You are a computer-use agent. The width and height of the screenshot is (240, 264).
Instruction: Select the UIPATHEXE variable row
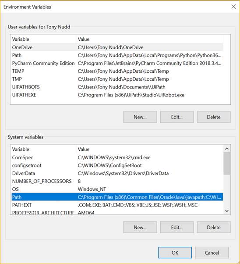coord(117,95)
